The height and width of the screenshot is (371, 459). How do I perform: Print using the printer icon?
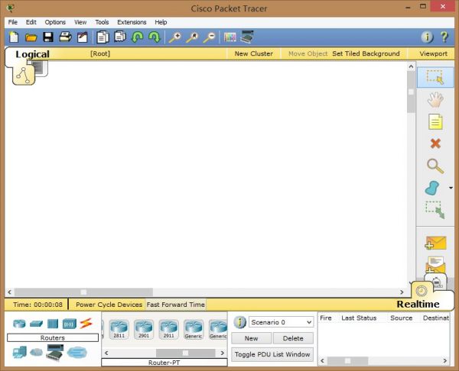point(65,37)
